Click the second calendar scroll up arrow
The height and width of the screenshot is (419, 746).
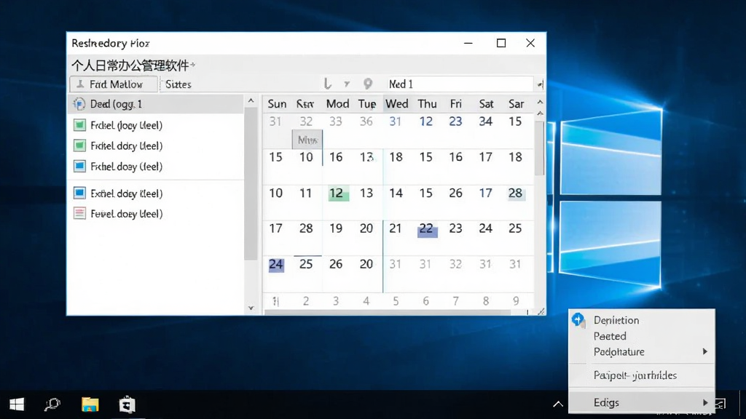pyautogui.click(x=540, y=113)
